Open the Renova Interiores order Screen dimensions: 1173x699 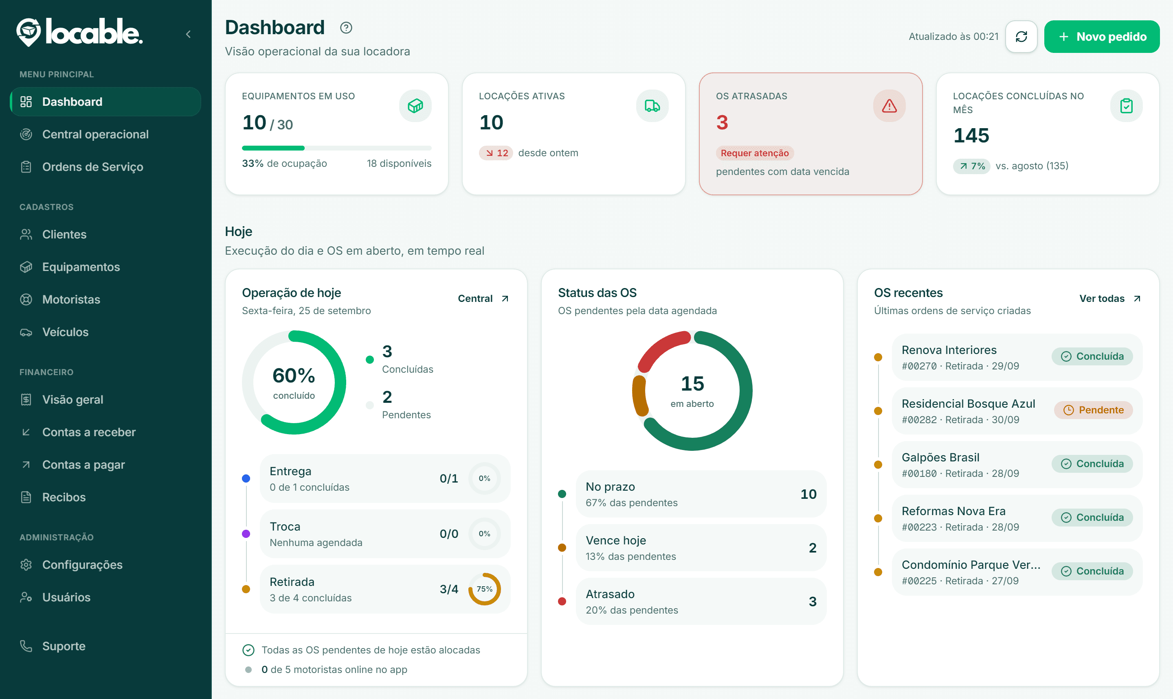1017,357
